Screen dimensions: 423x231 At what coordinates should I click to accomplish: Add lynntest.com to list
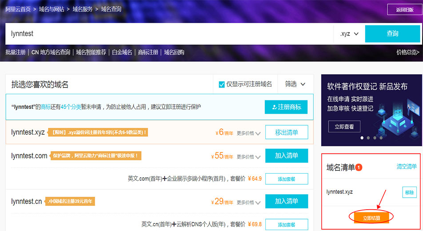pyautogui.click(x=286, y=155)
